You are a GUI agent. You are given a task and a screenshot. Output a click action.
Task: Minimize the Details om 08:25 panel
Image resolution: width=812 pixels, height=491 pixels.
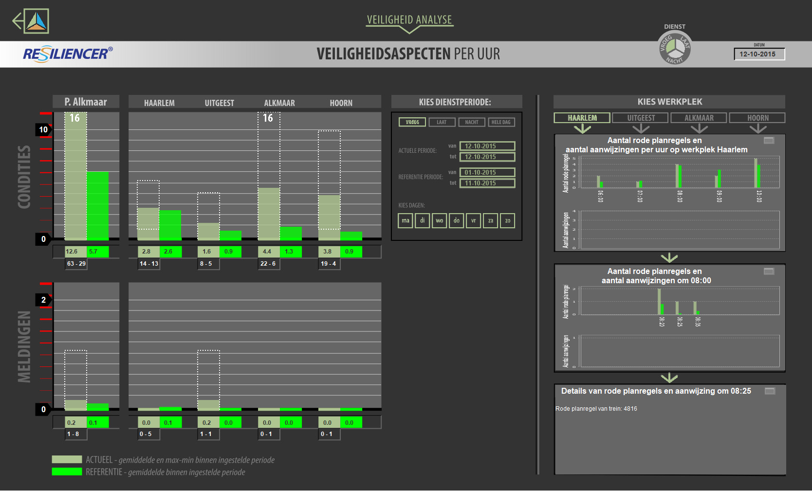point(770,391)
